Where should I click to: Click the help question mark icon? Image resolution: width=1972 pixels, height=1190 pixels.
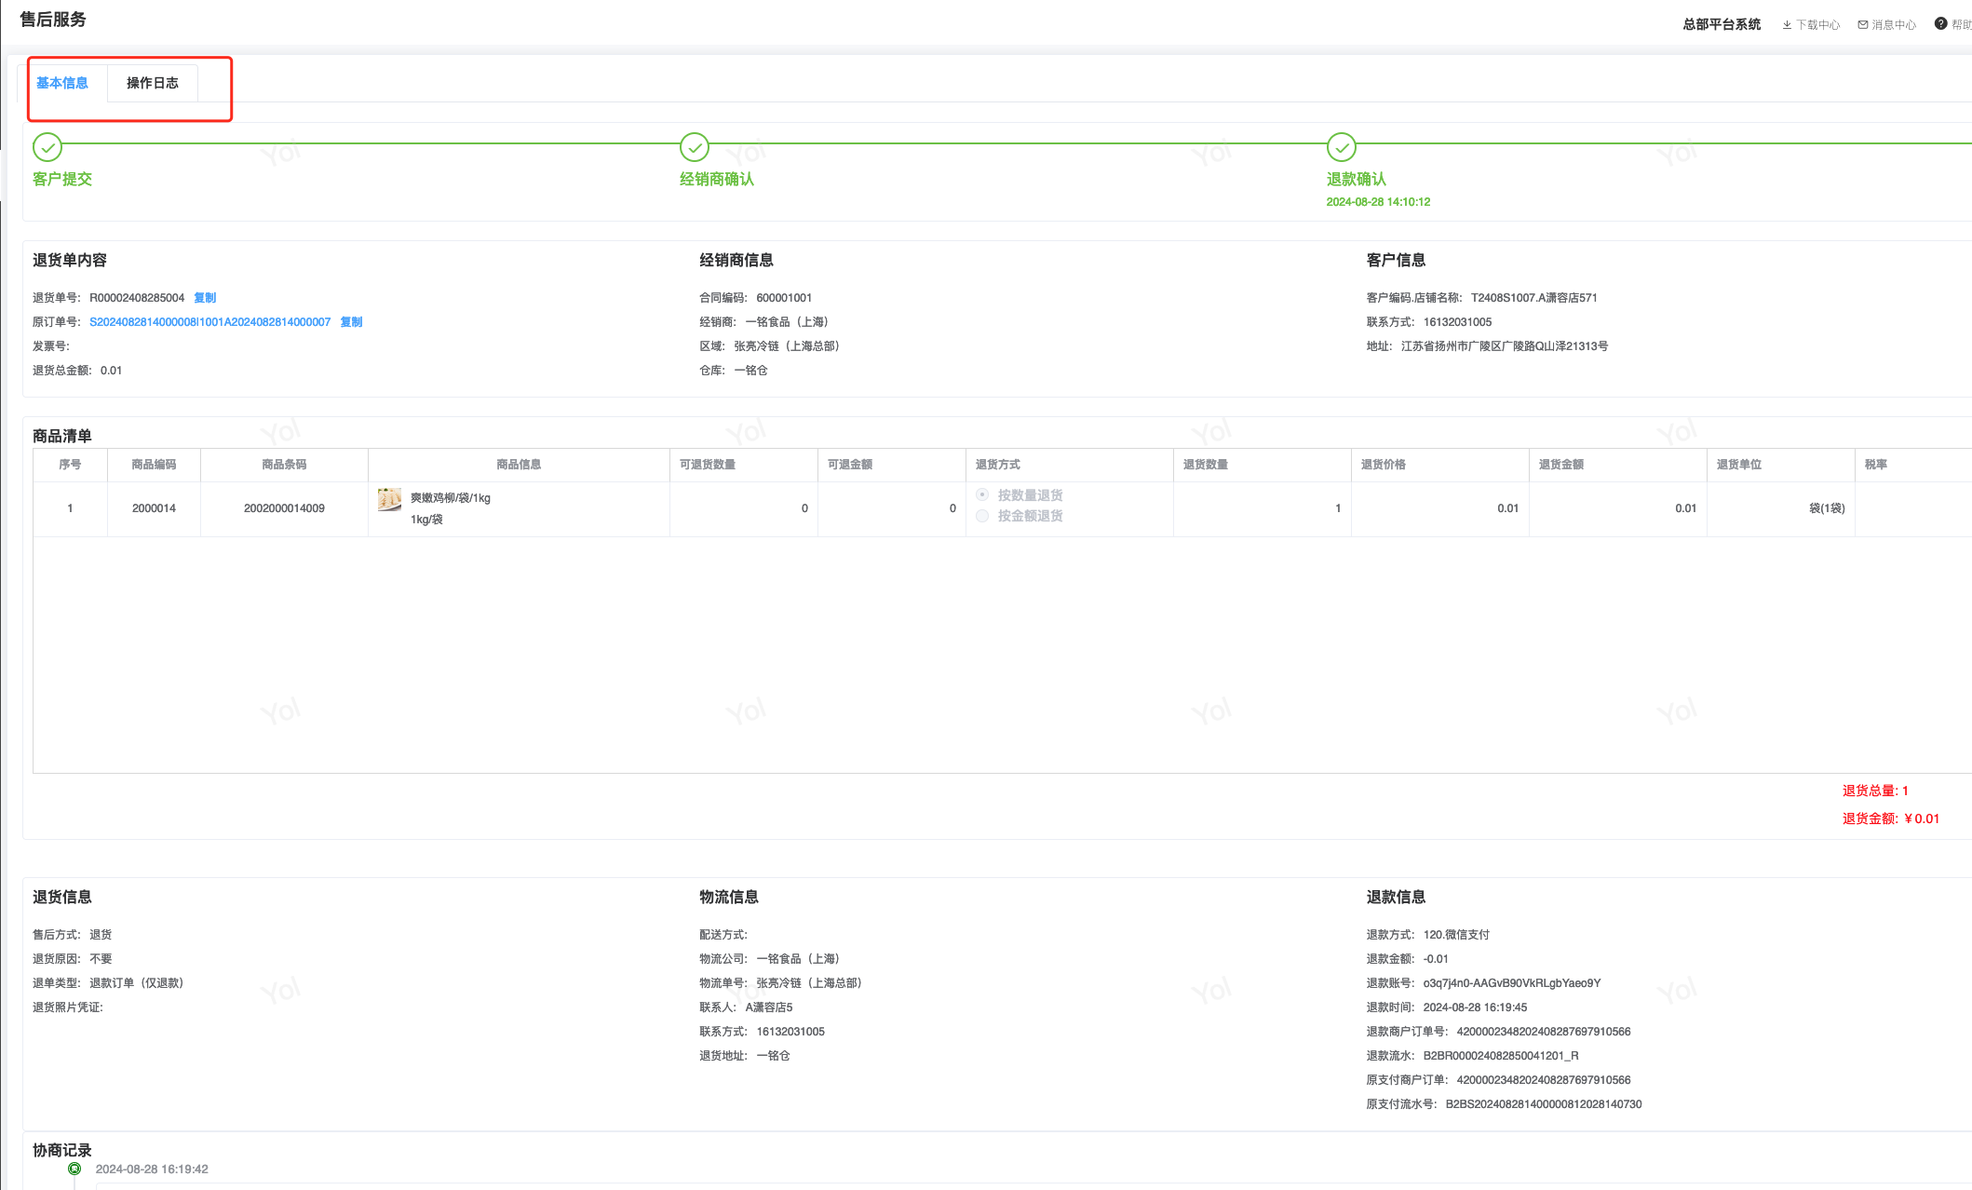pyautogui.click(x=1940, y=24)
